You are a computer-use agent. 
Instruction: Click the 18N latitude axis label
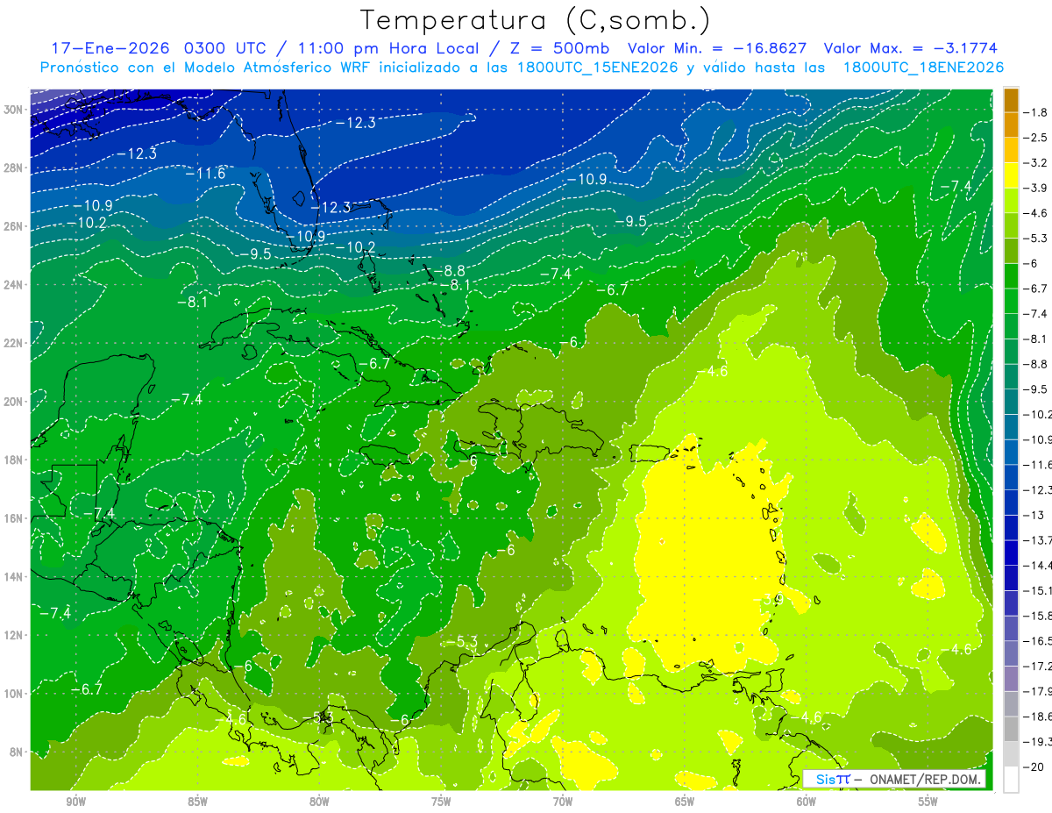point(13,460)
